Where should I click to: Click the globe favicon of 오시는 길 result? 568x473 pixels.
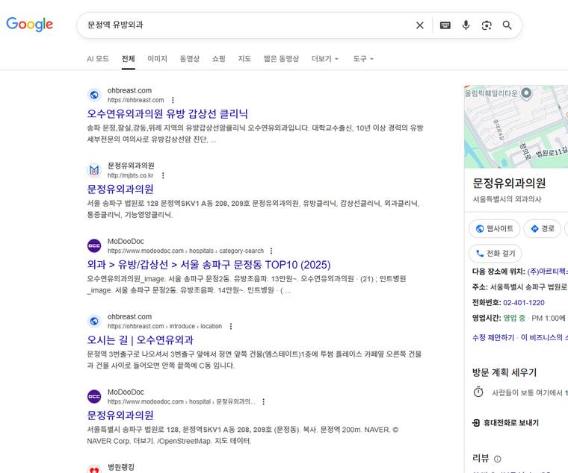[94, 321]
